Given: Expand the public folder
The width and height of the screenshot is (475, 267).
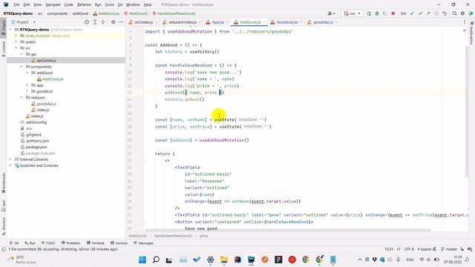Looking at the screenshot, I should pos(16,42).
